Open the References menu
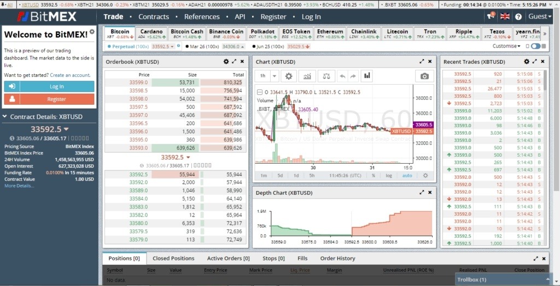560x286 pixels. (x=202, y=17)
